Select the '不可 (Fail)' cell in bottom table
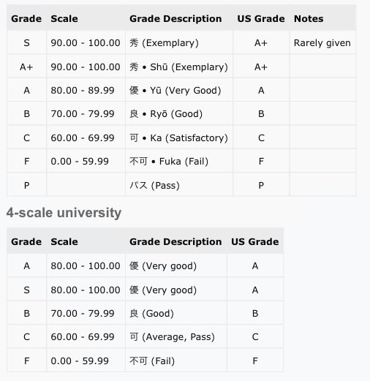 176,361
